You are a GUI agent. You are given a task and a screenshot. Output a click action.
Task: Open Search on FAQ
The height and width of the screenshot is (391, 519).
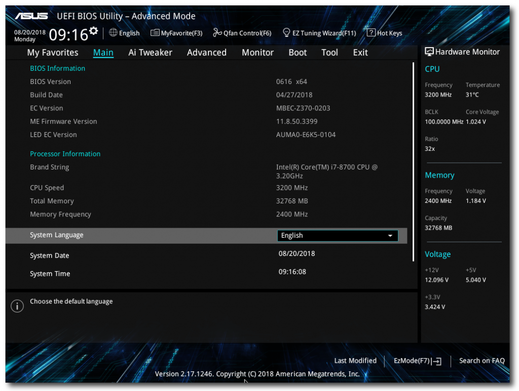(x=481, y=361)
